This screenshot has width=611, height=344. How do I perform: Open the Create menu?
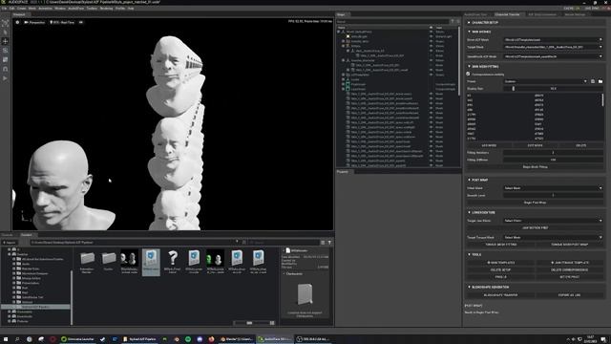[21, 9]
